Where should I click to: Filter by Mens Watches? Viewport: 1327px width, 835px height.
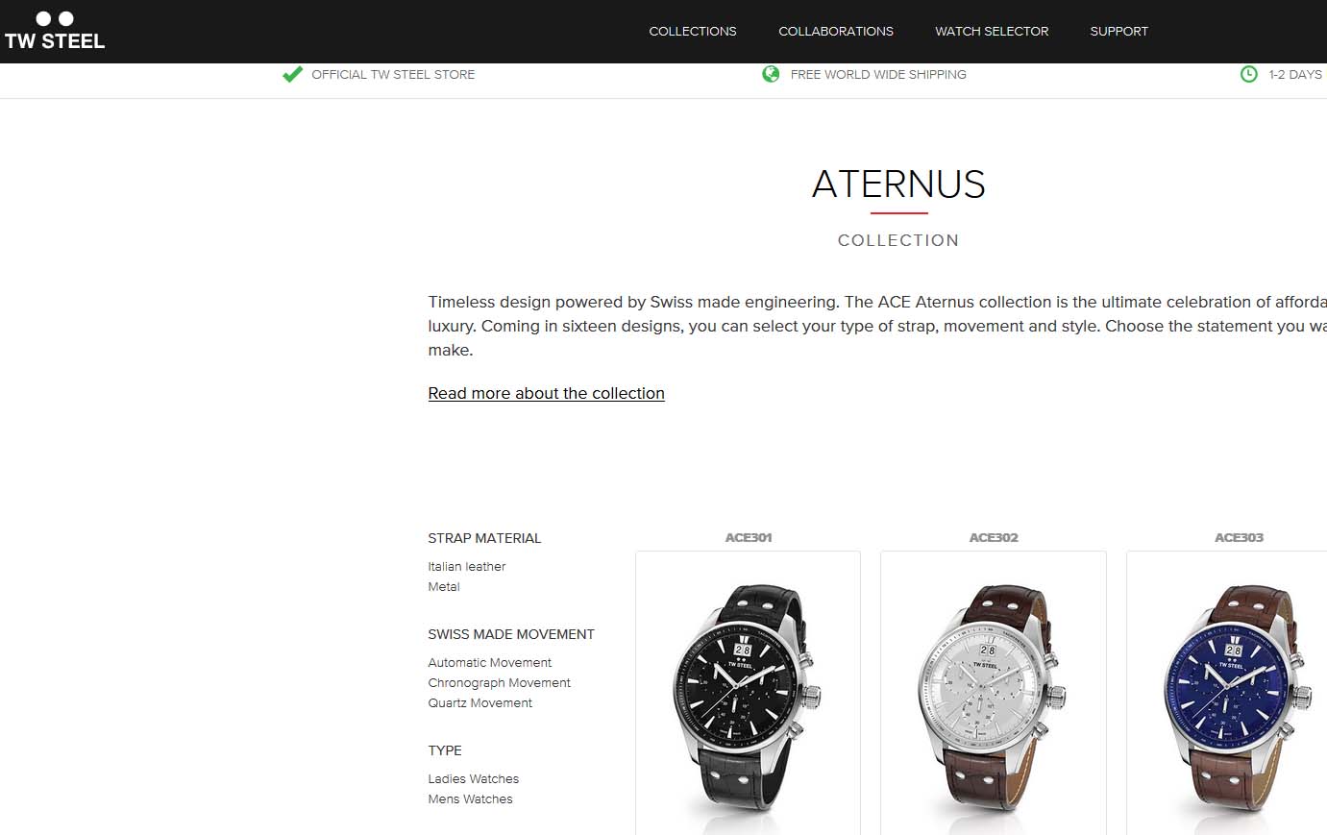click(x=470, y=798)
